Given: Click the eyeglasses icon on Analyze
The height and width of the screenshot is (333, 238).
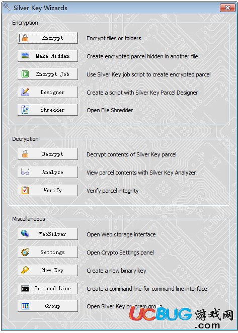Looking at the screenshot, I should tap(25, 172).
